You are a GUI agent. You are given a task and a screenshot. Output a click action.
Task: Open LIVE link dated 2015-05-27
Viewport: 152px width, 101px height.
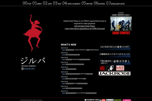click(x=64, y=55)
